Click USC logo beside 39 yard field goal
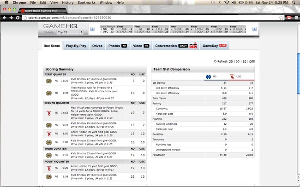The width and height of the screenshot is (300, 187). pos(49,134)
